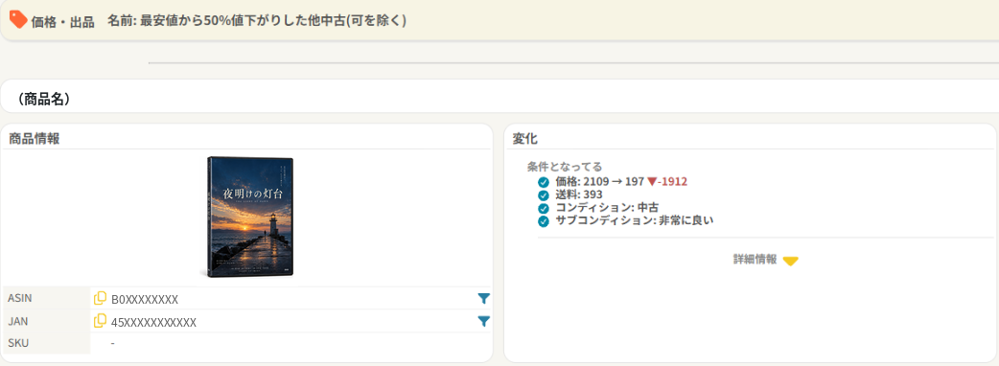Expand 詳細情報 with the yellow arrow

pyautogui.click(x=791, y=261)
